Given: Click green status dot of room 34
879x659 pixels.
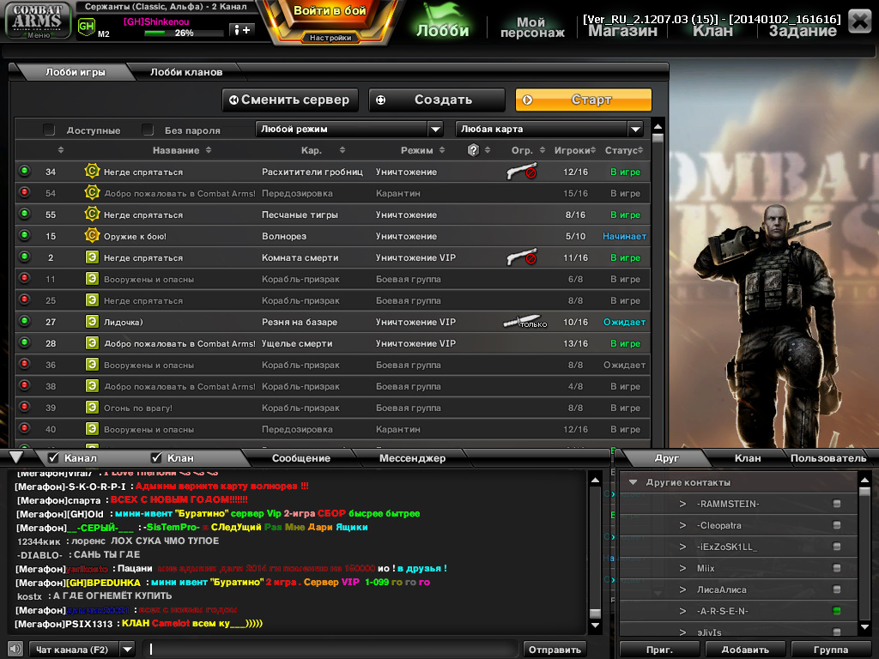Looking at the screenshot, I should [24, 171].
